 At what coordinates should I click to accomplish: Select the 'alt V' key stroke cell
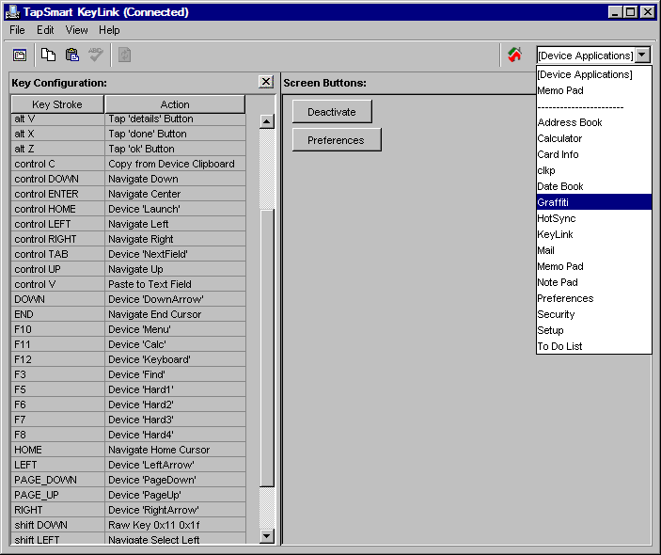point(57,119)
